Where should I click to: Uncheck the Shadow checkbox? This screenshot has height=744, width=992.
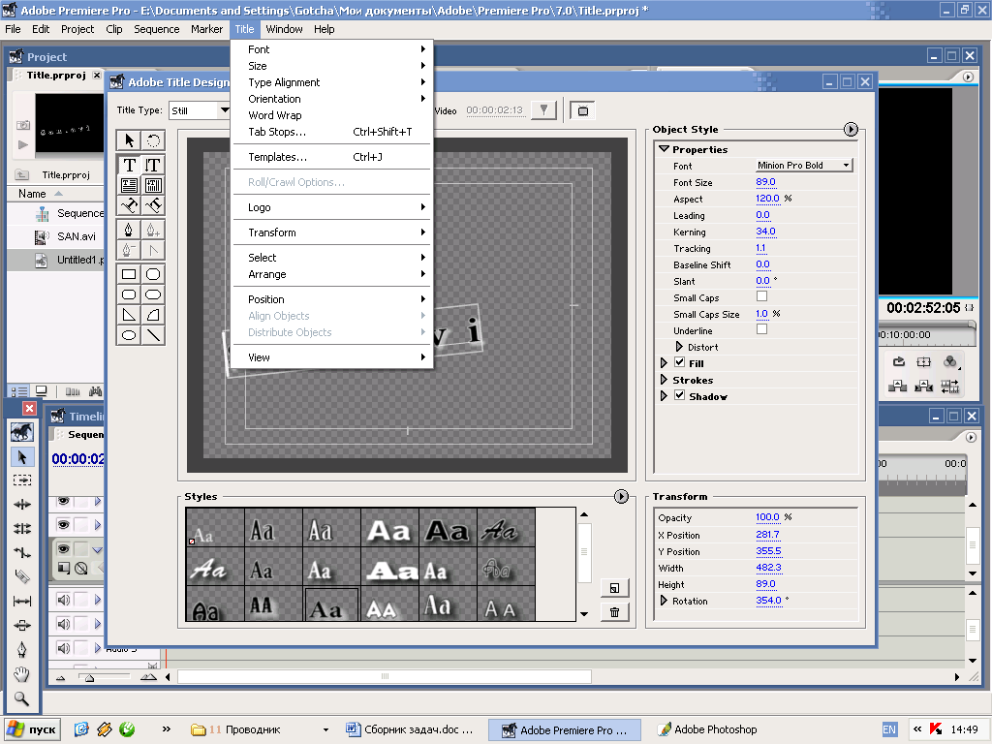[x=679, y=395]
